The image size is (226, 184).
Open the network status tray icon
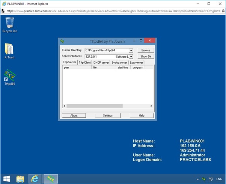click(x=211, y=179)
